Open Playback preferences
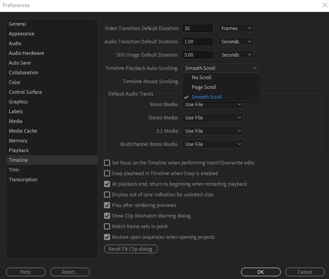Screen dimensions: 329x279 52,150
